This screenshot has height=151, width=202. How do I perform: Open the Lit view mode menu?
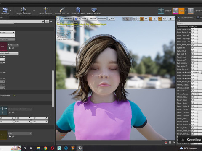click(77, 18)
